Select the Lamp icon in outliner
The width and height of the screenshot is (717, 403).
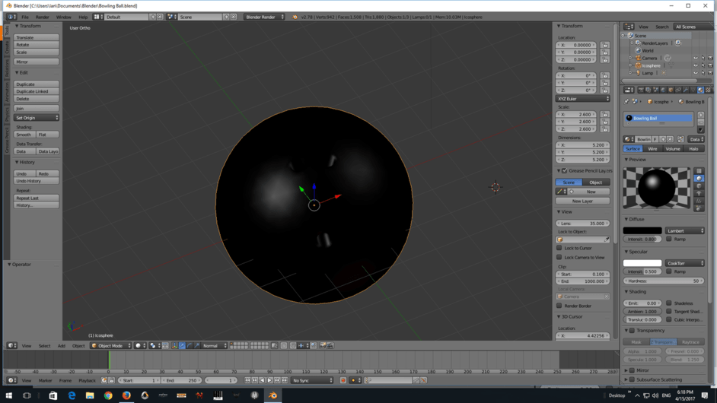pos(638,73)
